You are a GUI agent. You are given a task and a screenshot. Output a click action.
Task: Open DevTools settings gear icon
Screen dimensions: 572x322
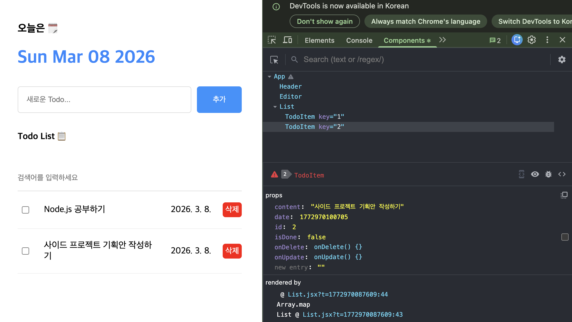(531, 40)
